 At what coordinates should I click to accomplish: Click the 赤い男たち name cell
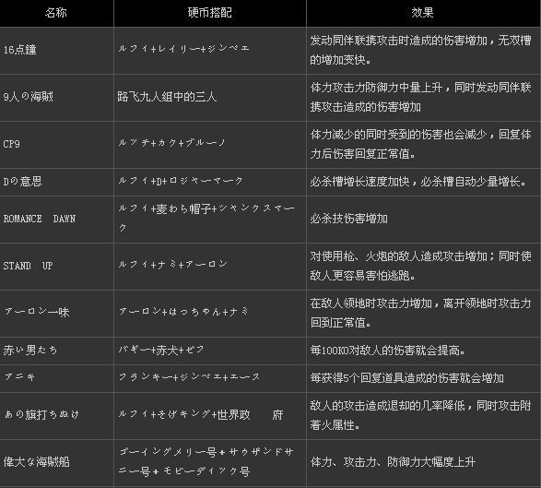tap(56, 351)
